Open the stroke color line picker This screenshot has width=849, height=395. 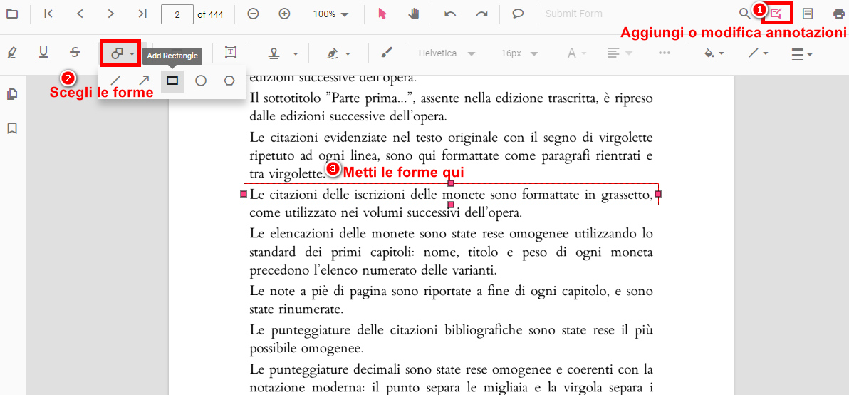coord(758,53)
